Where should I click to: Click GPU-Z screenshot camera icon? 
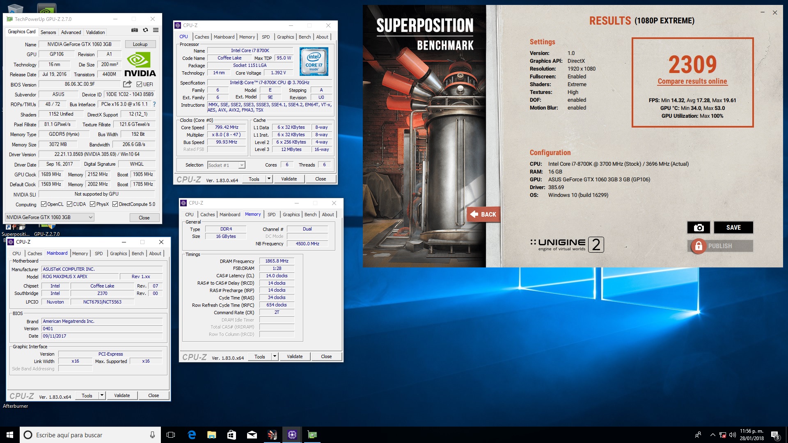pyautogui.click(x=134, y=30)
